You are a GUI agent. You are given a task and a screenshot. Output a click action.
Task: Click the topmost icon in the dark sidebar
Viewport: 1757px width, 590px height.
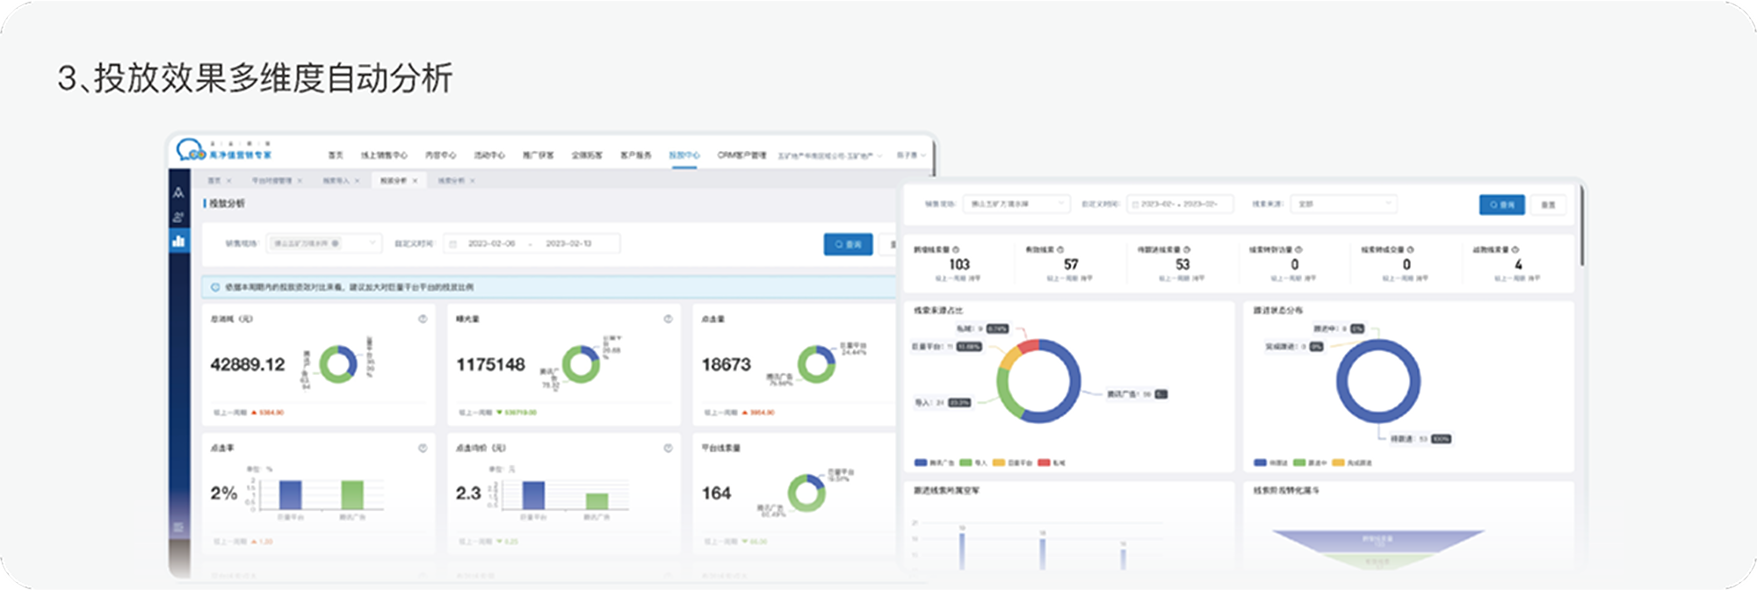click(x=179, y=192)
